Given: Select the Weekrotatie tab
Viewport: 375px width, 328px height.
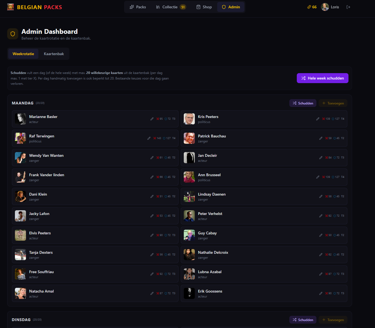Looking at the screenshot, I should coord(23,53).
